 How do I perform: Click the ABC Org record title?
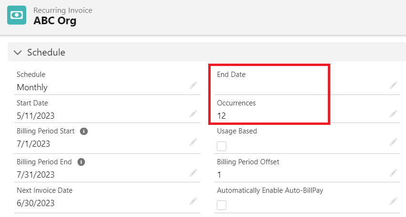pyautogui.click(x=55, y=21)
